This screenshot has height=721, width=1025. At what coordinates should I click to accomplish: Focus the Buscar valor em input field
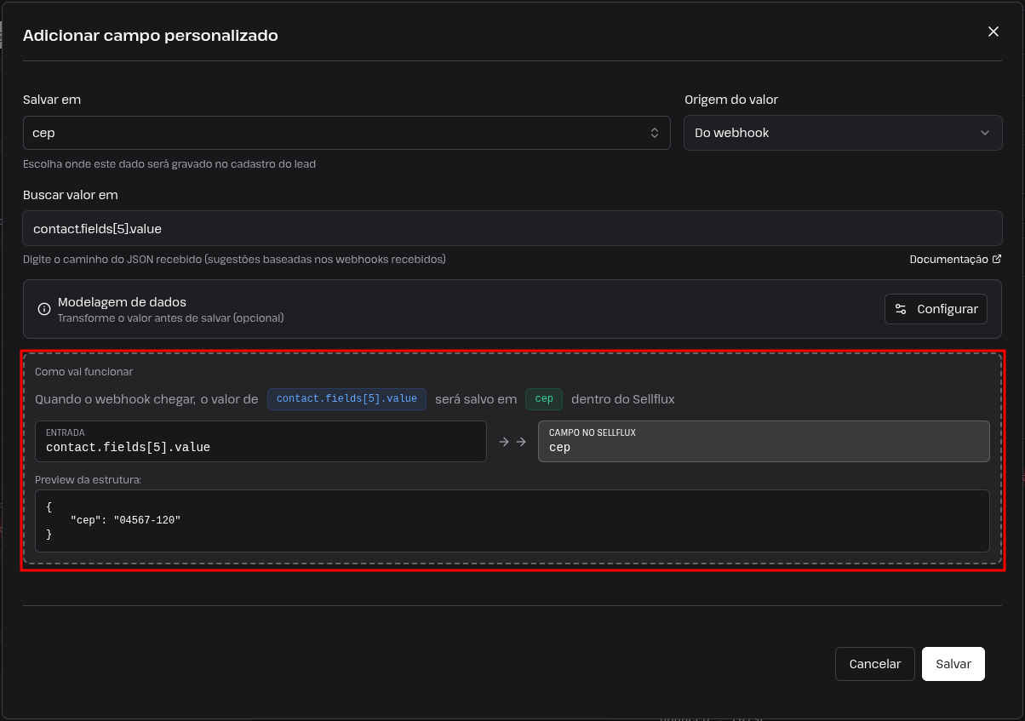512,229
